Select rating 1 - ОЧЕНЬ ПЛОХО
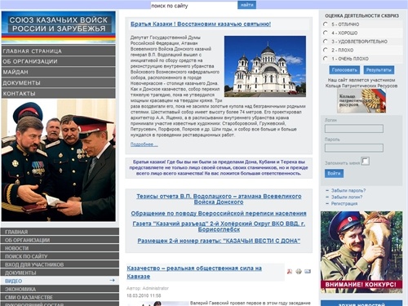 point(326,58)
